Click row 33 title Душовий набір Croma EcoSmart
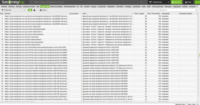The height and width of the screenshot is (105, 200). tap(108, 99)
